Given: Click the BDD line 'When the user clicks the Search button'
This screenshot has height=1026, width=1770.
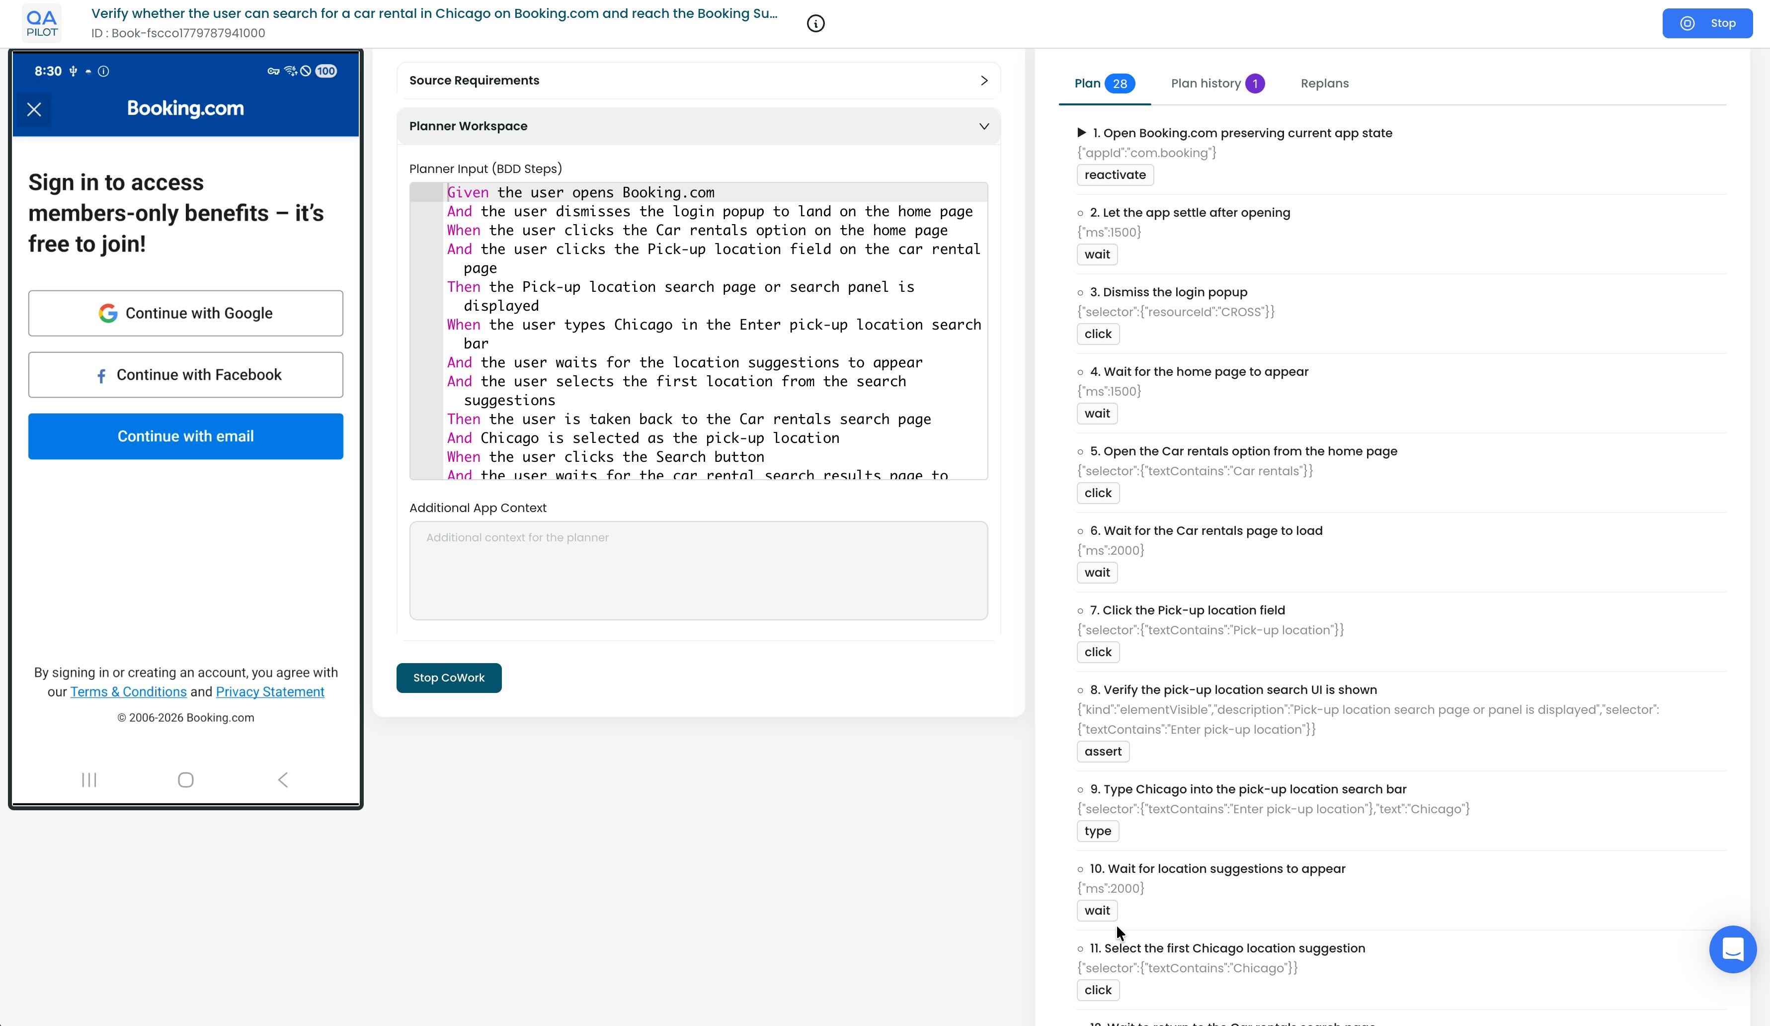Looking at the screenshot, I should (605, 457).
